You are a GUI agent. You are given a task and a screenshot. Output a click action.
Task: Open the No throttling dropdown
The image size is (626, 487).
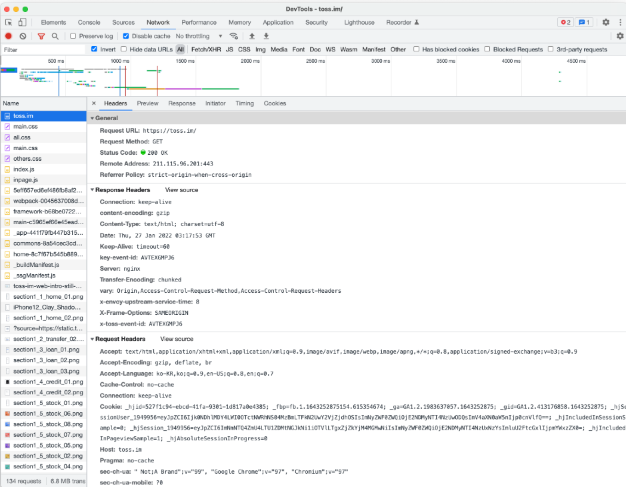pos(199,36)
